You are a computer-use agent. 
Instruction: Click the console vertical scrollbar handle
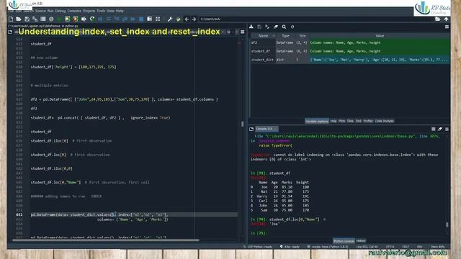coord(447,224)
